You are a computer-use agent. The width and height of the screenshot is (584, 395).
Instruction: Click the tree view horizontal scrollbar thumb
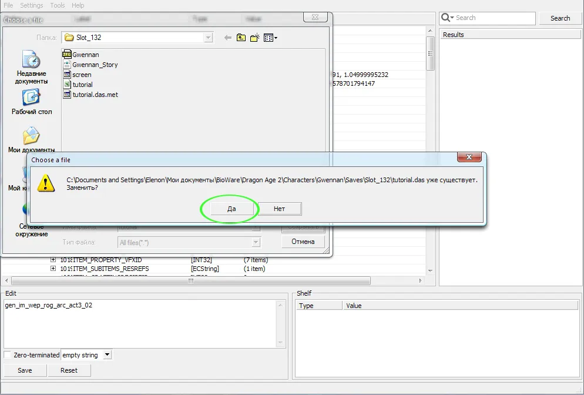(191, 280)
